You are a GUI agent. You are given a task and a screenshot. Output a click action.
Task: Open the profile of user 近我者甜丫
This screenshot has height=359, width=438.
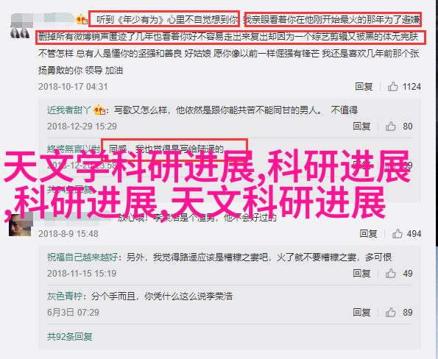(x=69, y=110)
